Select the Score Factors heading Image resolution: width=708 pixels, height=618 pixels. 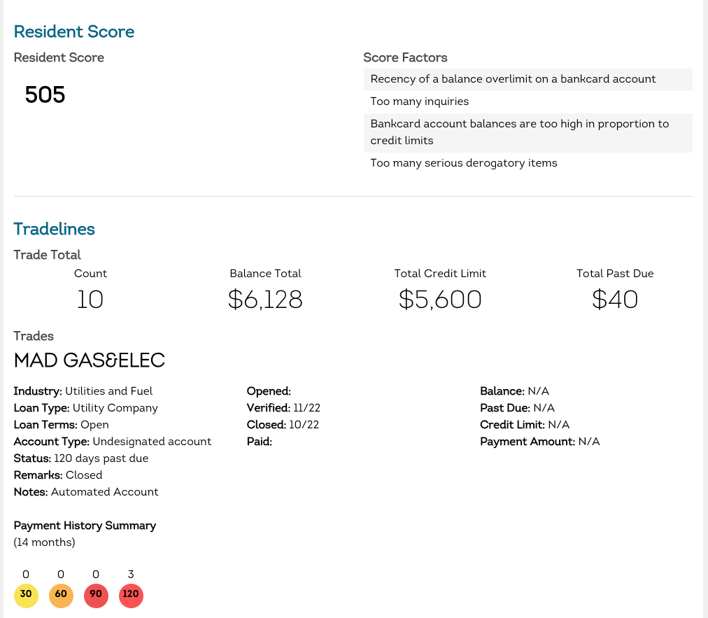[405, 57]
